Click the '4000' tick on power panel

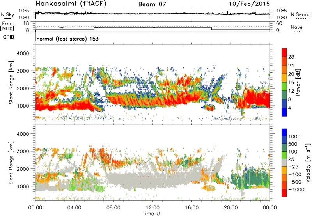click(23, 53)
